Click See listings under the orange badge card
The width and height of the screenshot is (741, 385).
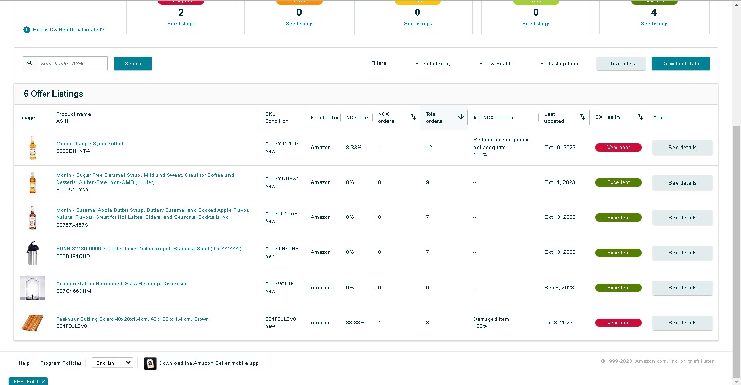click(299, 24)
